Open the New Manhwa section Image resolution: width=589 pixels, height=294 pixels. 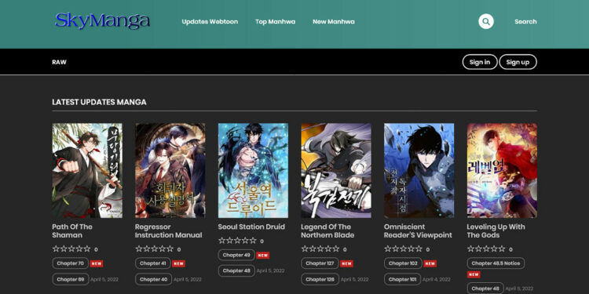pos(334,22)
